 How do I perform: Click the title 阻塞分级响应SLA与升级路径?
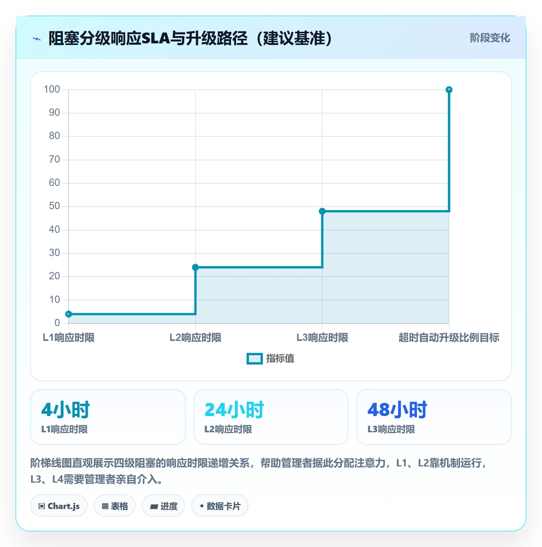point(190,38)
